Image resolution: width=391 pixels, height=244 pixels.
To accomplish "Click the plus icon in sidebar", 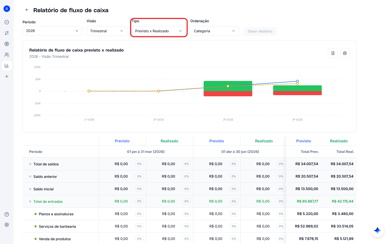I will coord(7,76).
